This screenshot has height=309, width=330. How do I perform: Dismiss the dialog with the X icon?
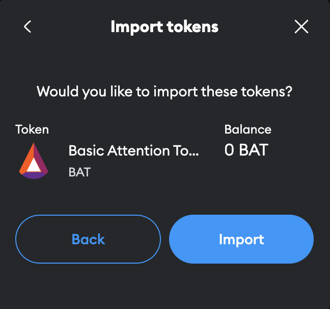tap(301, 27)
